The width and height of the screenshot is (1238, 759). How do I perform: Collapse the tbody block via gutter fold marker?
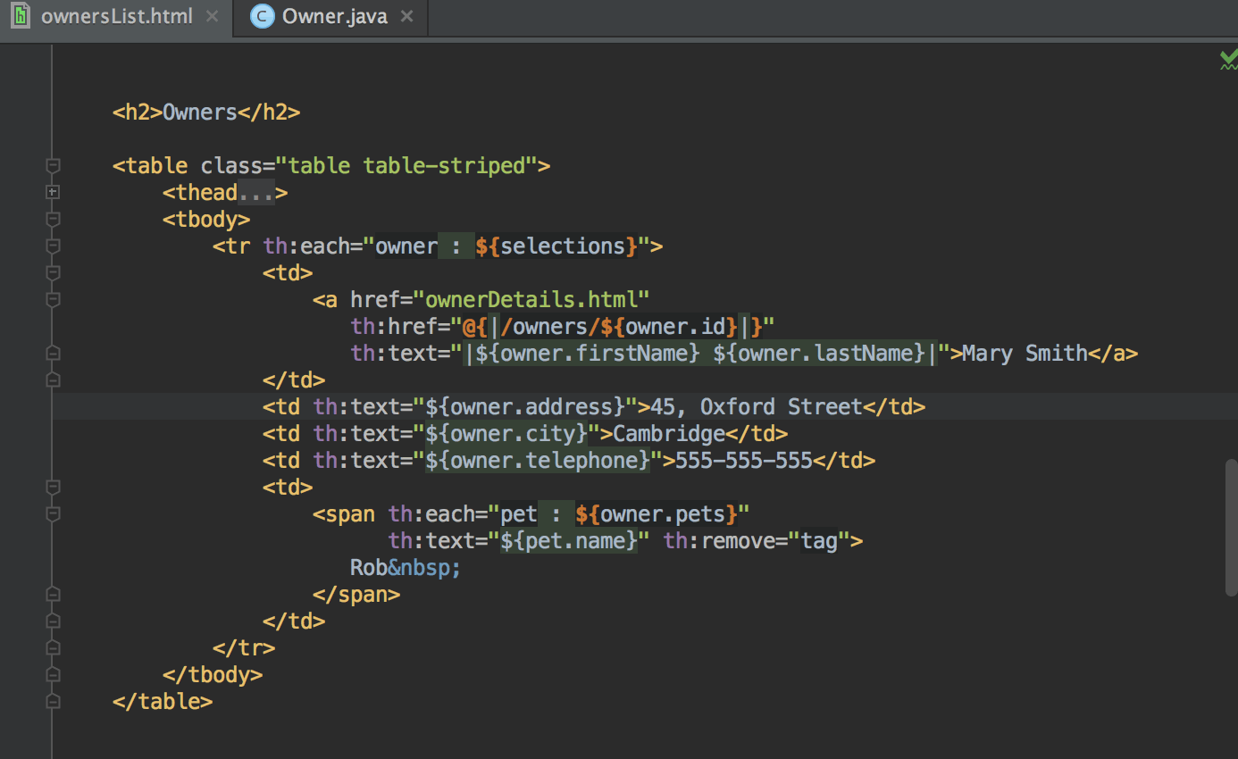[x=53, y=219]
